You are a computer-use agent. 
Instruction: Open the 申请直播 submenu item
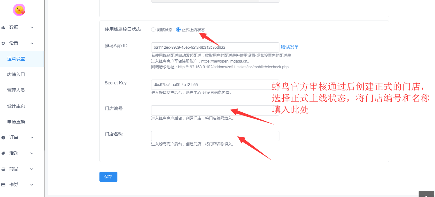pos(22,122)
